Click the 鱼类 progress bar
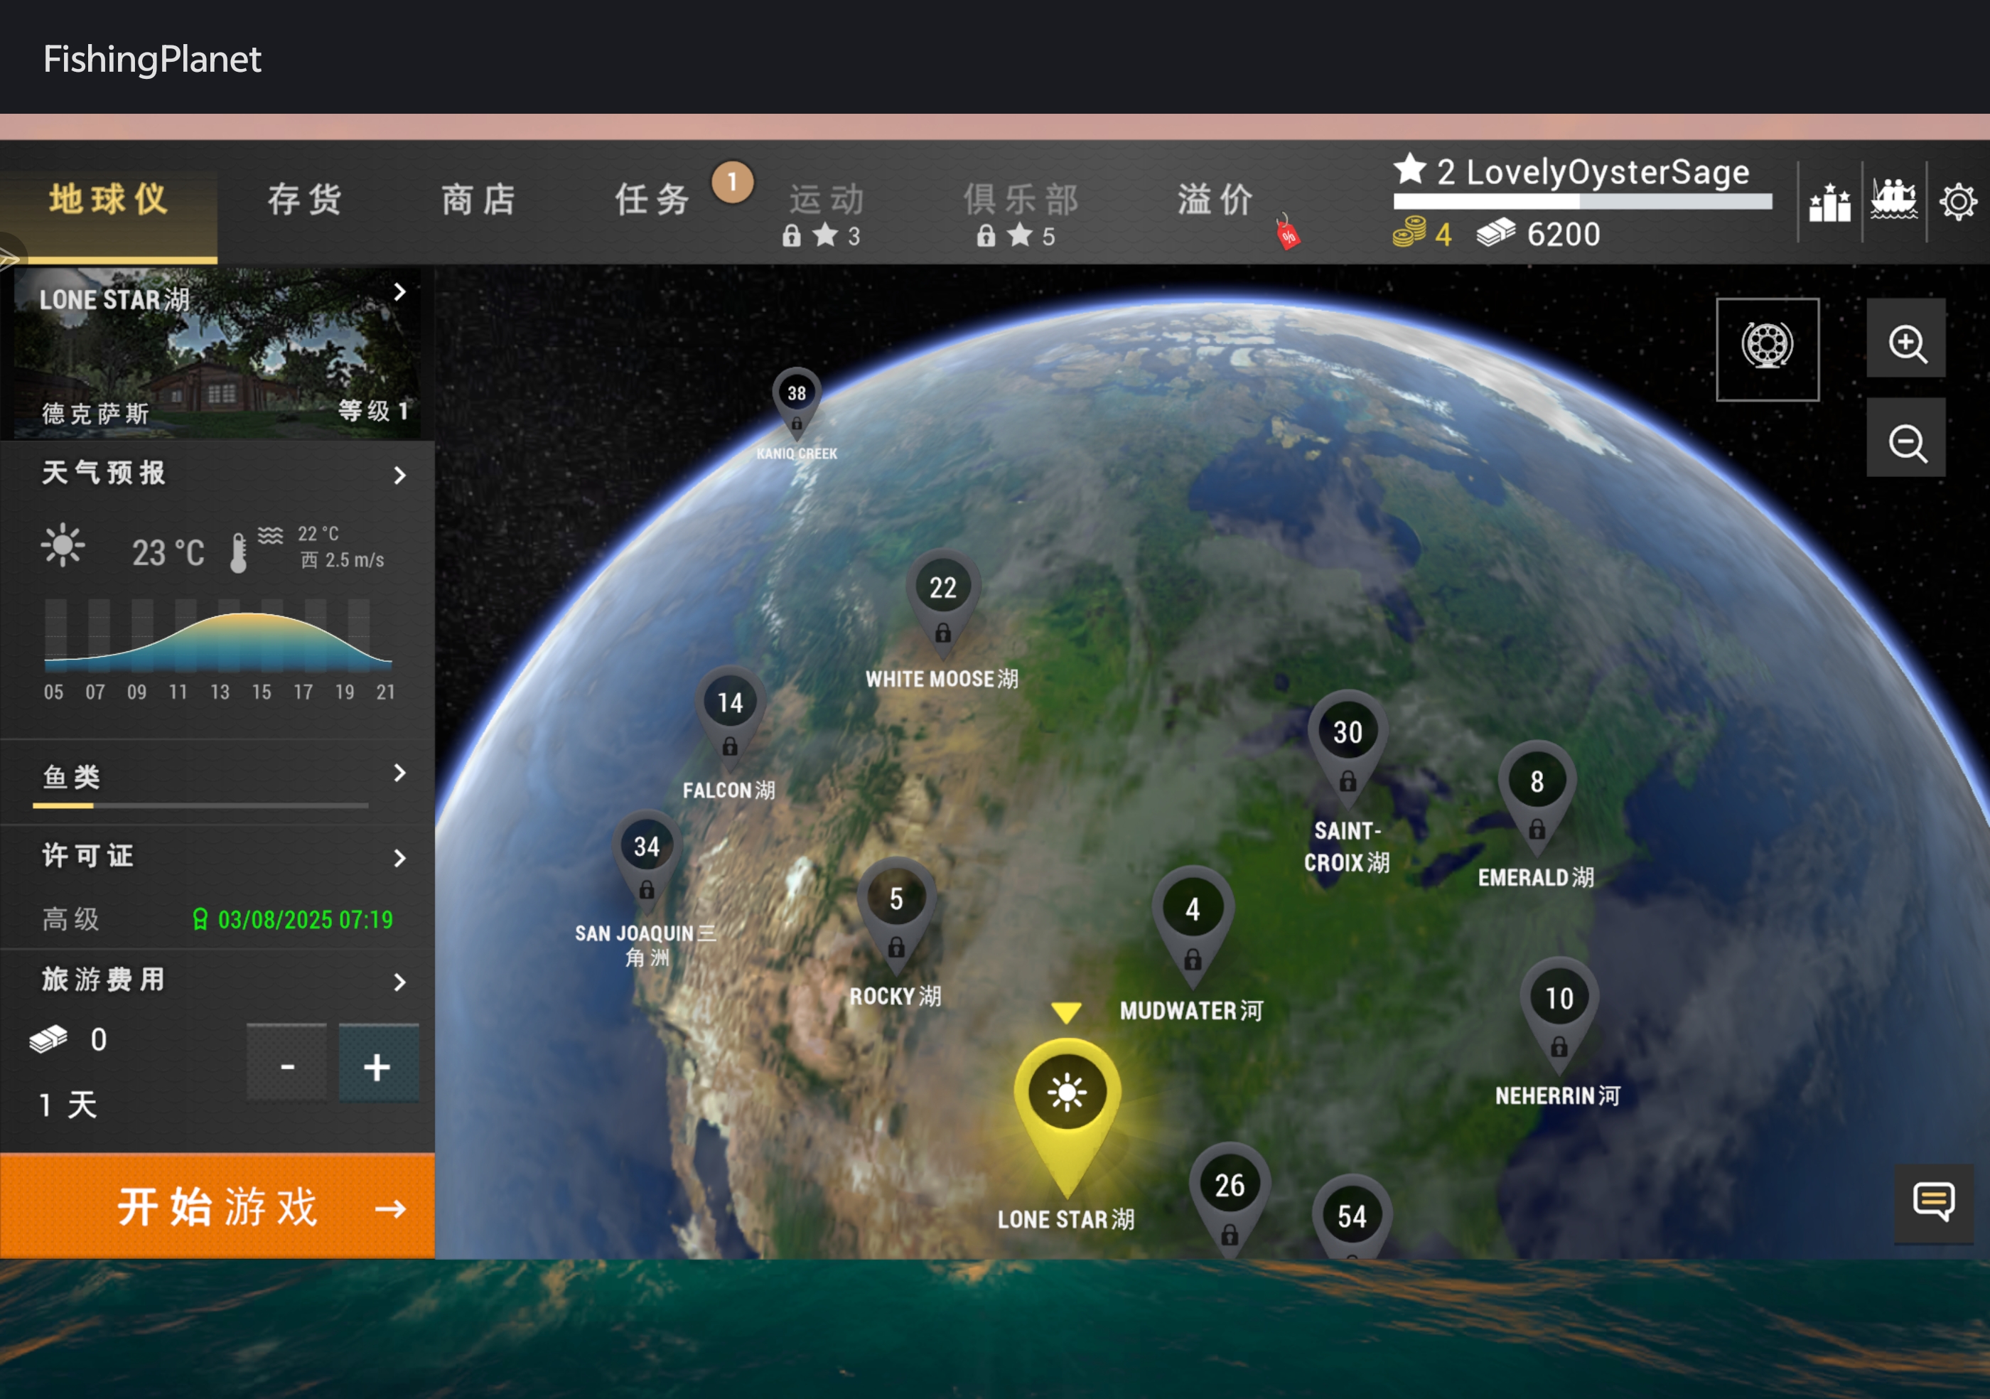 coord(201,805)
